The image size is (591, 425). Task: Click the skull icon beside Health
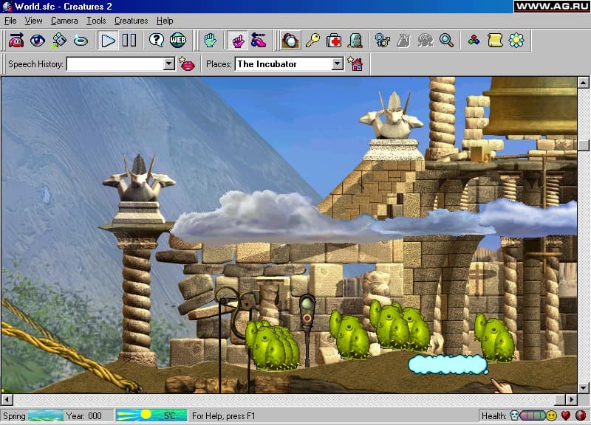pyautogui.click(x=514, y=415)
